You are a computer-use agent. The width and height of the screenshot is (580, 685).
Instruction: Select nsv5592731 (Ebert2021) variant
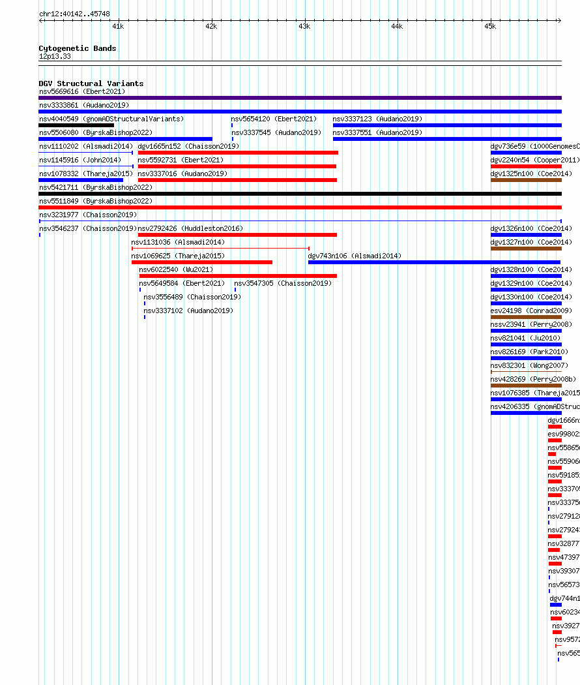[x=181, y=160]
